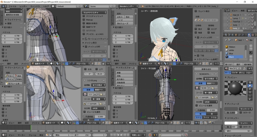Toggle visibility eye of Hair_B in the outliner

[x=246, y=15]
